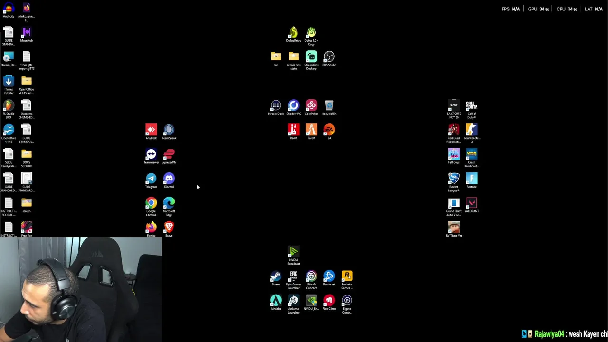Open the TeamSpeak shortcut
Image resolution: width=608 pixels, height=342 pixels.
click(169, 132)
